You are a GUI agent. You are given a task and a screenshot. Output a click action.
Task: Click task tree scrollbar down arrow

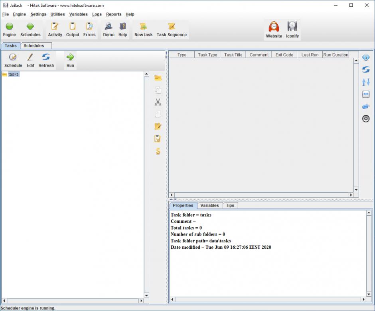point(146,295)
